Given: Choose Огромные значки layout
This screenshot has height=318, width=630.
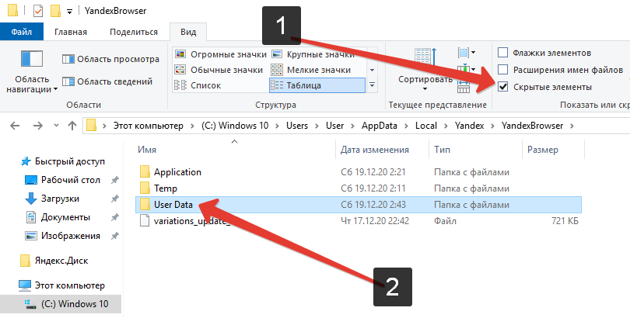Looking at the screenshot, I should pos(221,54).
